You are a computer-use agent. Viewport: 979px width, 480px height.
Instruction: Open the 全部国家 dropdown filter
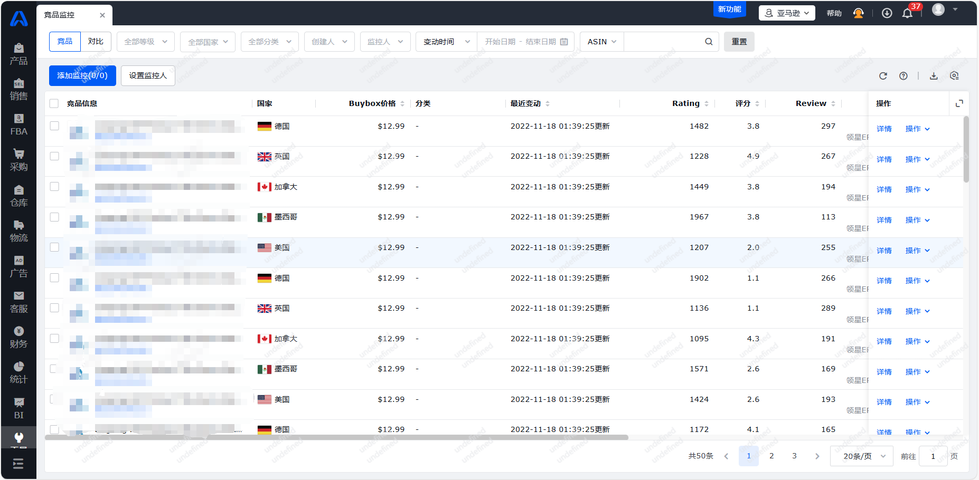(208, 42)
